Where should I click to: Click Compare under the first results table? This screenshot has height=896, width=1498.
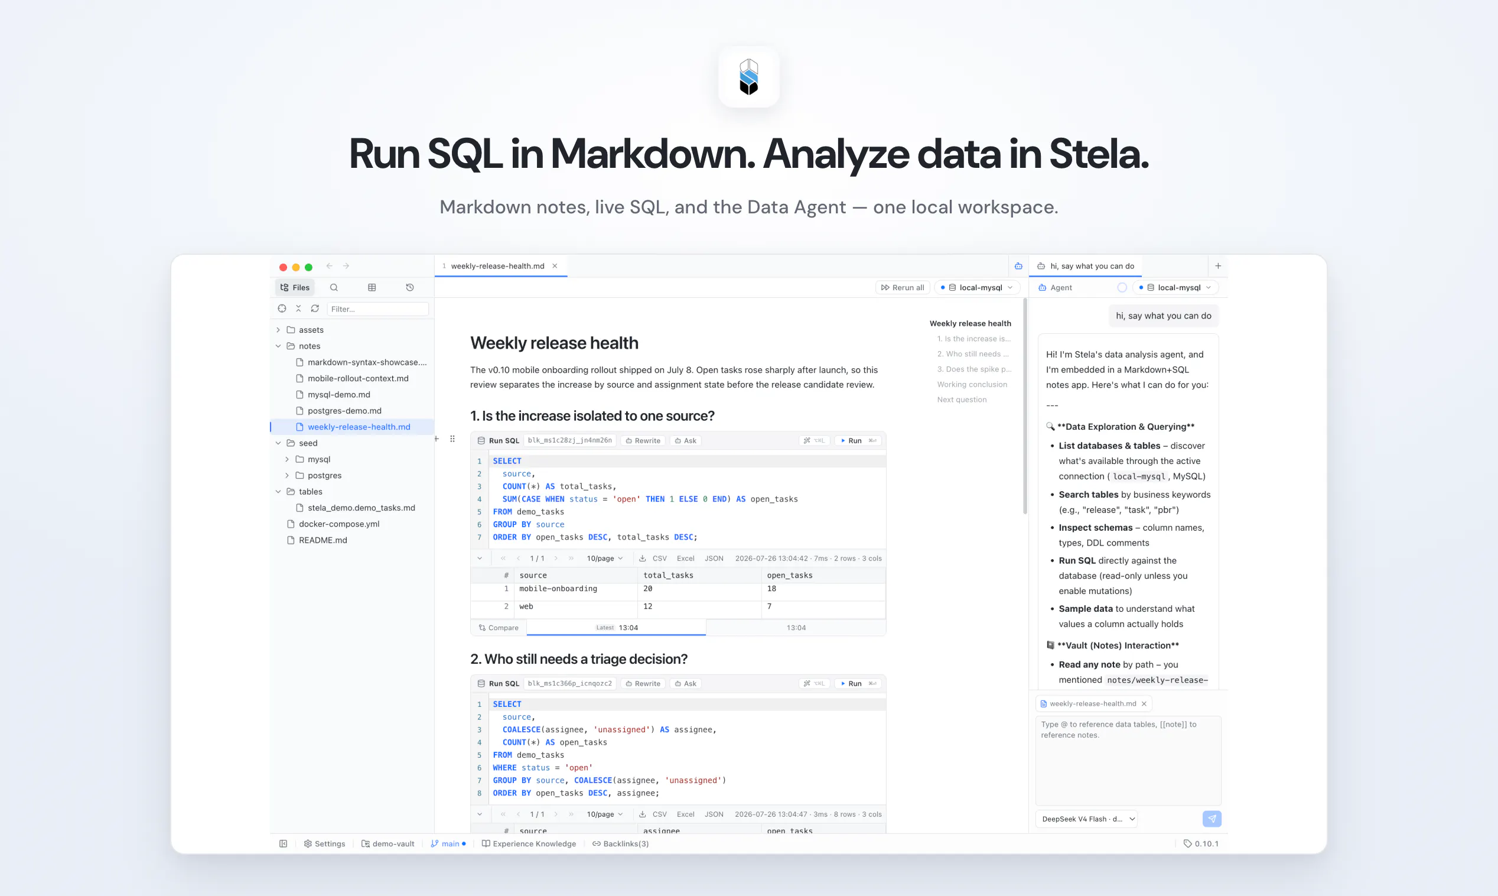click(499, 627)
